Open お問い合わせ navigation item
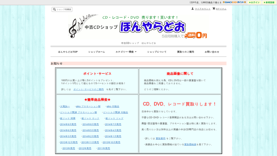The image size is (277, 156). 212,52
